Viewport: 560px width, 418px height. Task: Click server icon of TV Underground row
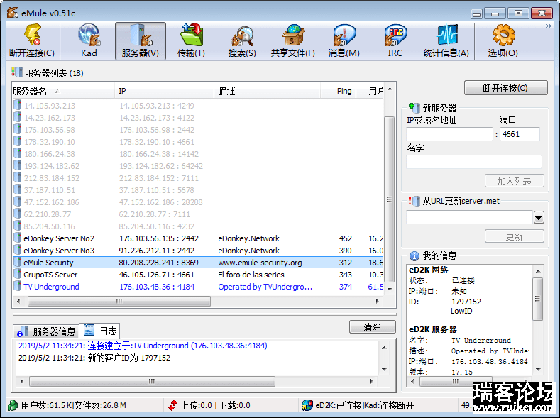[x=17, y=287]
